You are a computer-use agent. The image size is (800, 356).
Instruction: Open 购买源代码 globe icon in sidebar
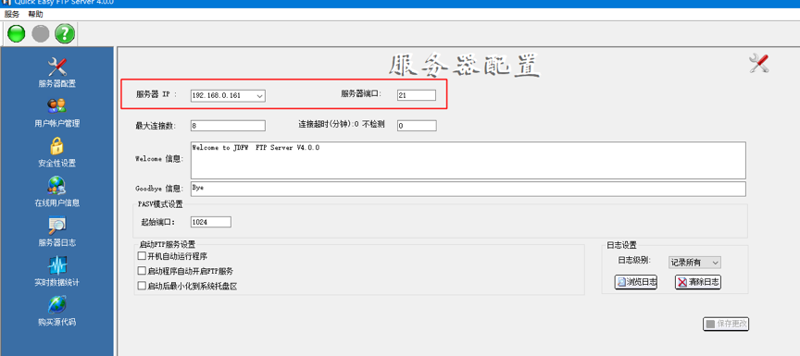coord(57,304)
